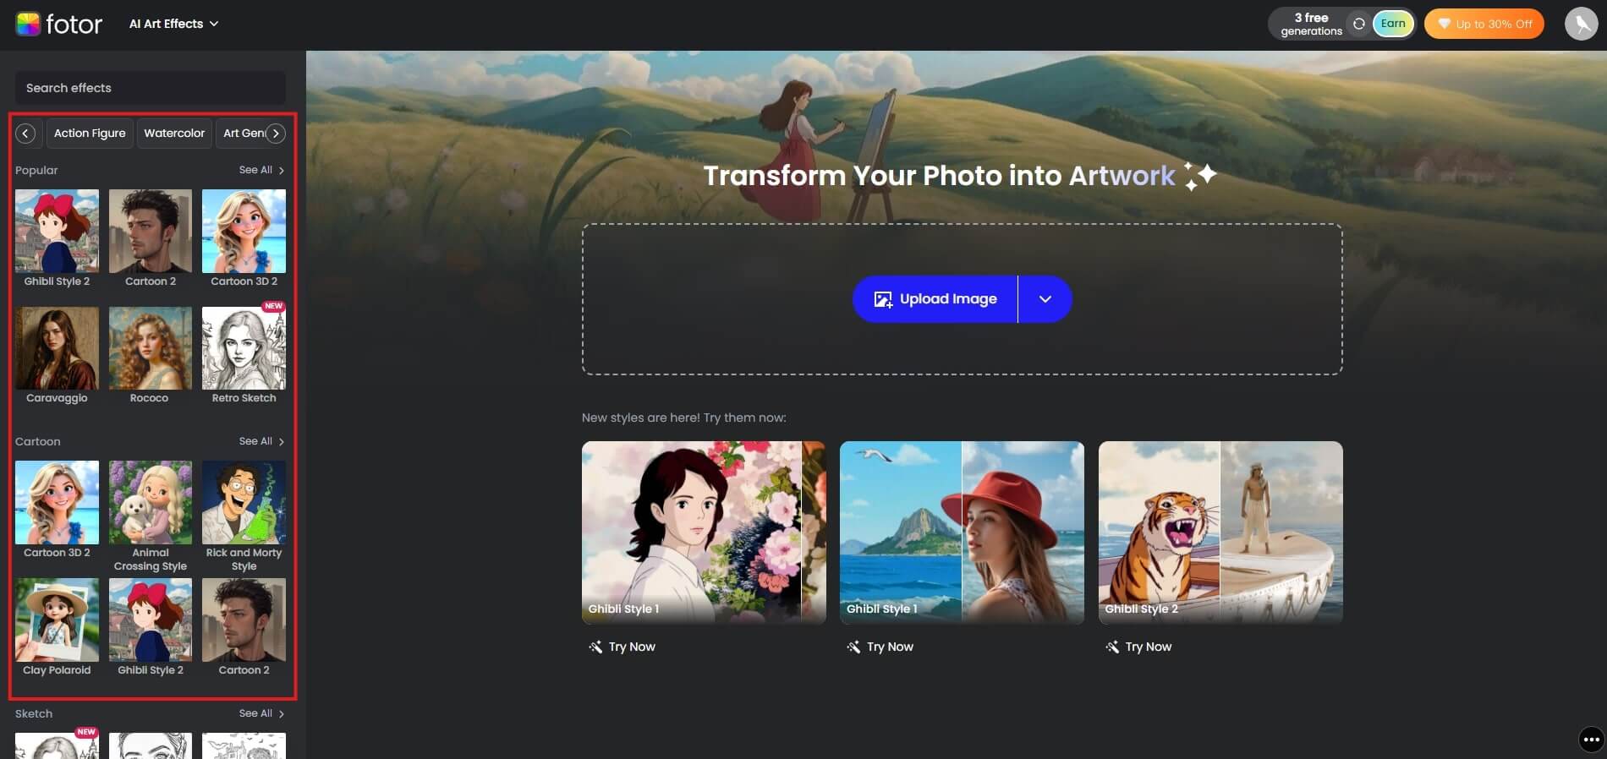Image resolution: width=1607 pixels, height=759 pixels.
Task: Select the Art Gen category tab
Action: (242, 134)
